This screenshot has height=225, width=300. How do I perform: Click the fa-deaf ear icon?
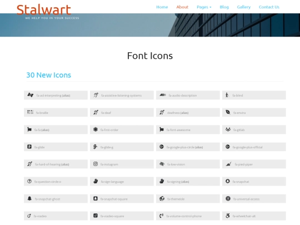point(96,112)
